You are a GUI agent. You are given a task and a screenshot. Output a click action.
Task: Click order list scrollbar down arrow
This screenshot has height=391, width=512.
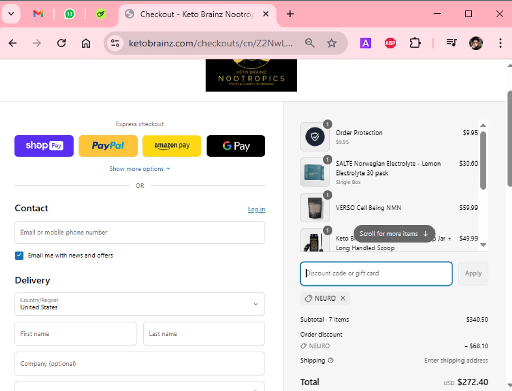point(483,245)
